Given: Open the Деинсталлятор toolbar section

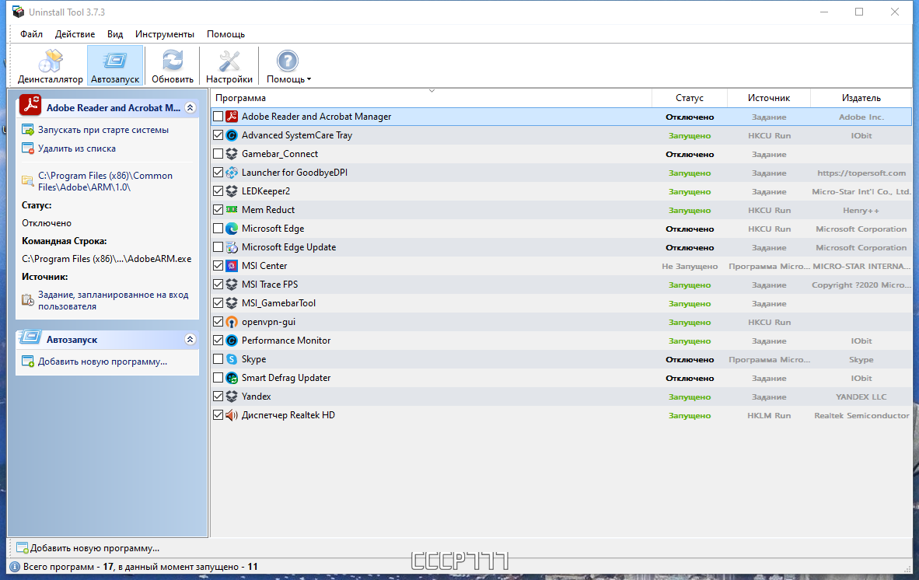Looking at the screenshot, I should pyautogui.click(x=51, y=66).
